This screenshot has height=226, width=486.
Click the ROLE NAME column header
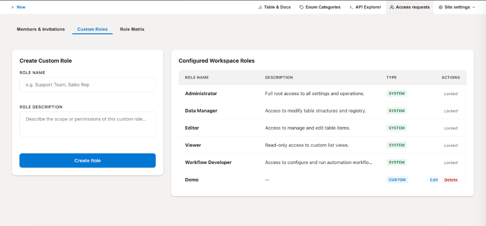tap(197, 77)
